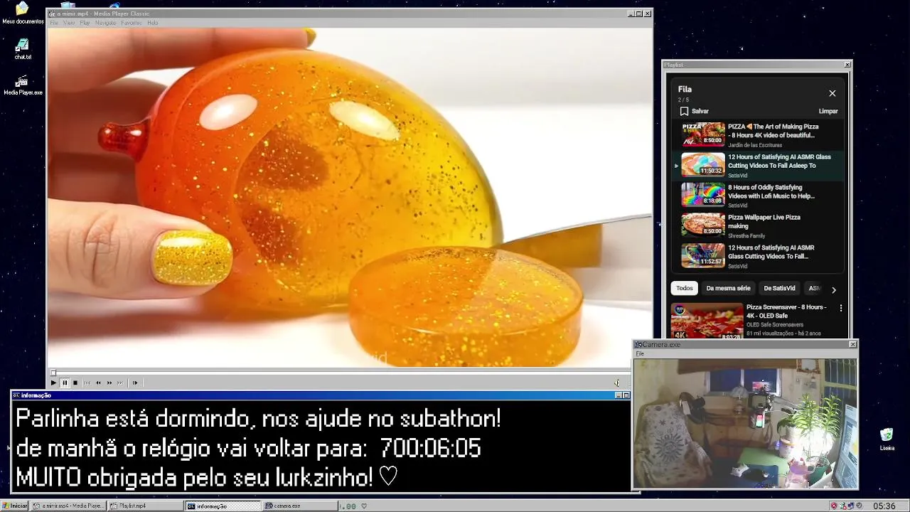Step one frame forward in Media Player Classic

coord(135,383)
